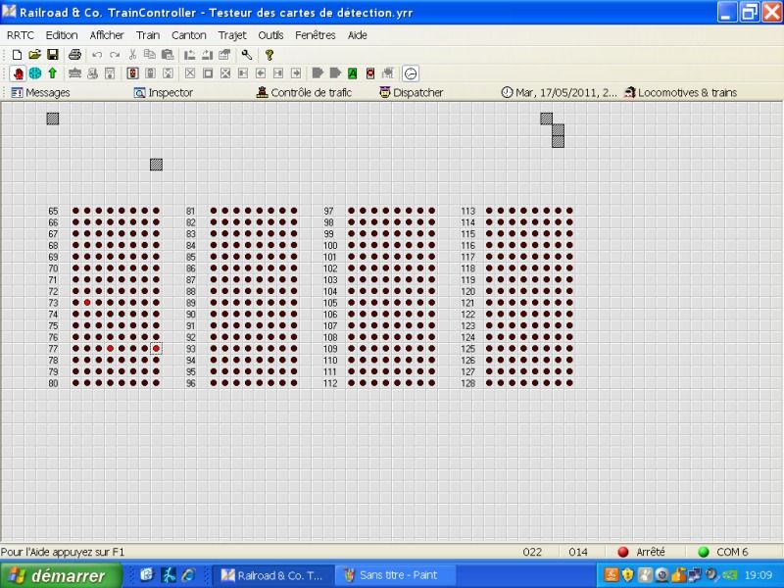Click the yellow security shield tray icon

[628, 575]
